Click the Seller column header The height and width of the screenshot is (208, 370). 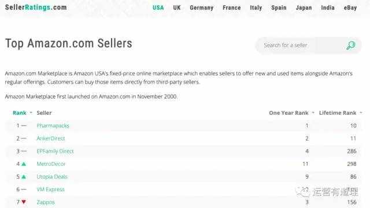[44, 113]
